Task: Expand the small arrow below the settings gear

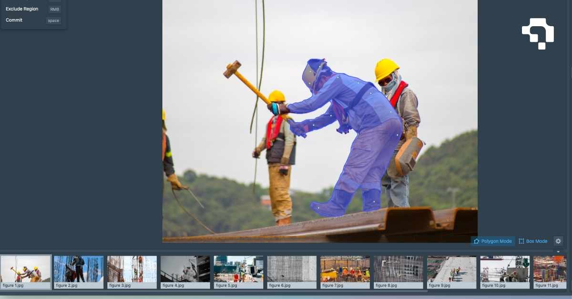Action: coord(558,251)
